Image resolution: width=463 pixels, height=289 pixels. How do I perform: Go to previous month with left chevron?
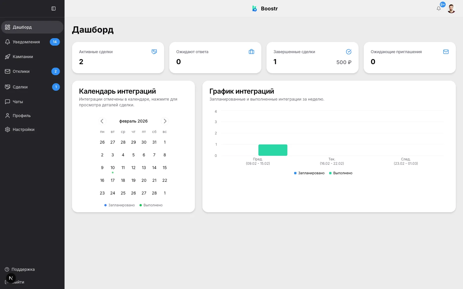[102, 121]
